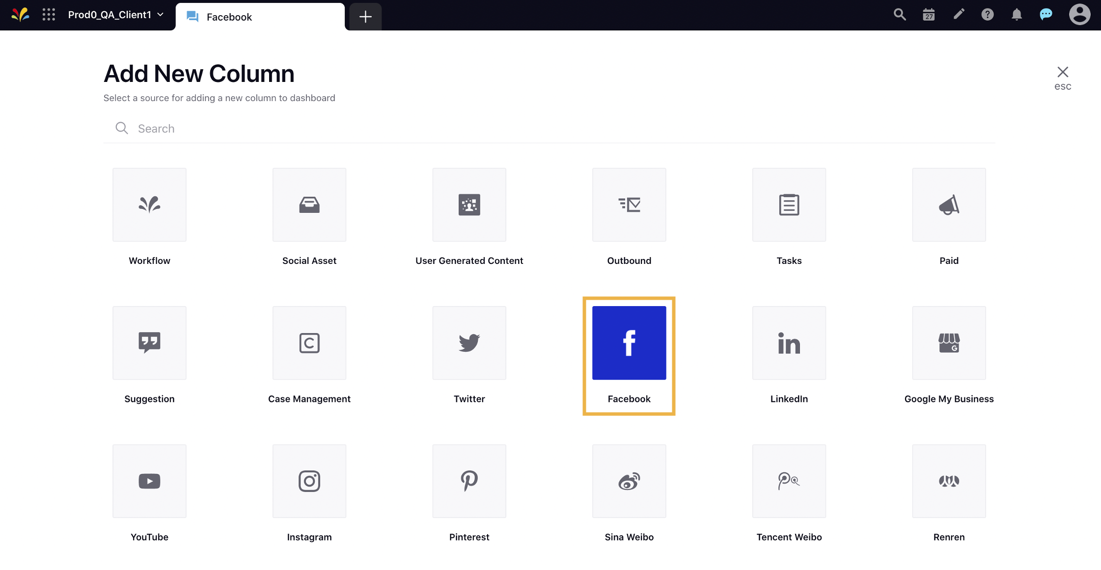
Task: Pick the Case Management tile
Action: (309, 343)
